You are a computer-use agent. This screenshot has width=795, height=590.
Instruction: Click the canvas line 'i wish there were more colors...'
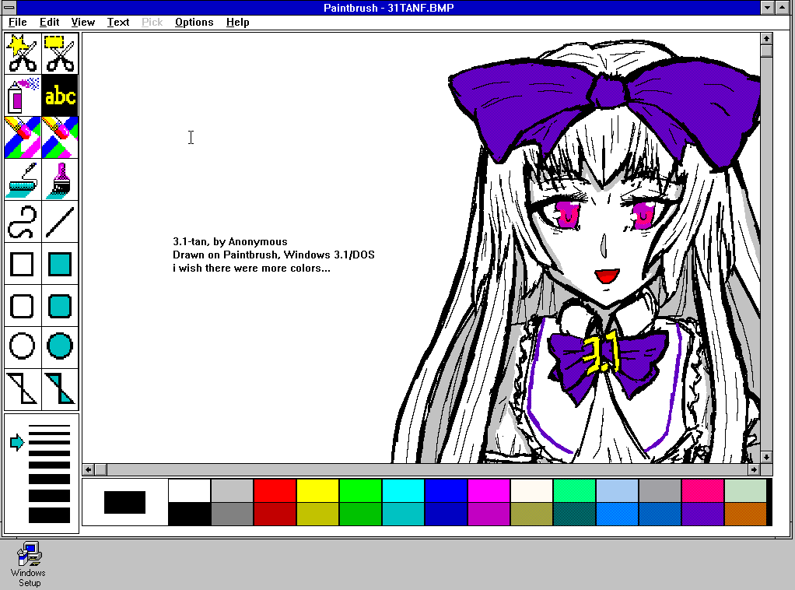(251, 268)
